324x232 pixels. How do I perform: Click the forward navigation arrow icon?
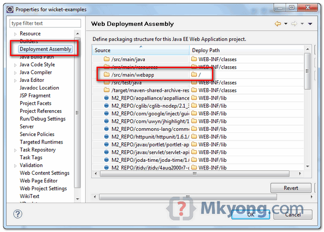click(x=294, y=24)
